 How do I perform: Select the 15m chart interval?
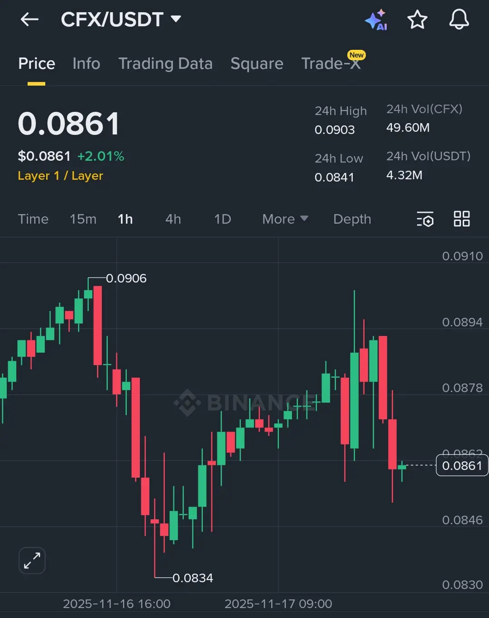pyautogui.click(x=83, y=219)
